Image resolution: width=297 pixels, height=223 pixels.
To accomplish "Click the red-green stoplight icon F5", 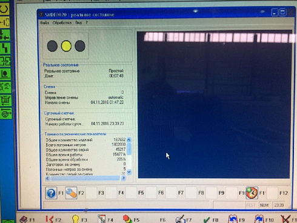I will pos(127,219).
